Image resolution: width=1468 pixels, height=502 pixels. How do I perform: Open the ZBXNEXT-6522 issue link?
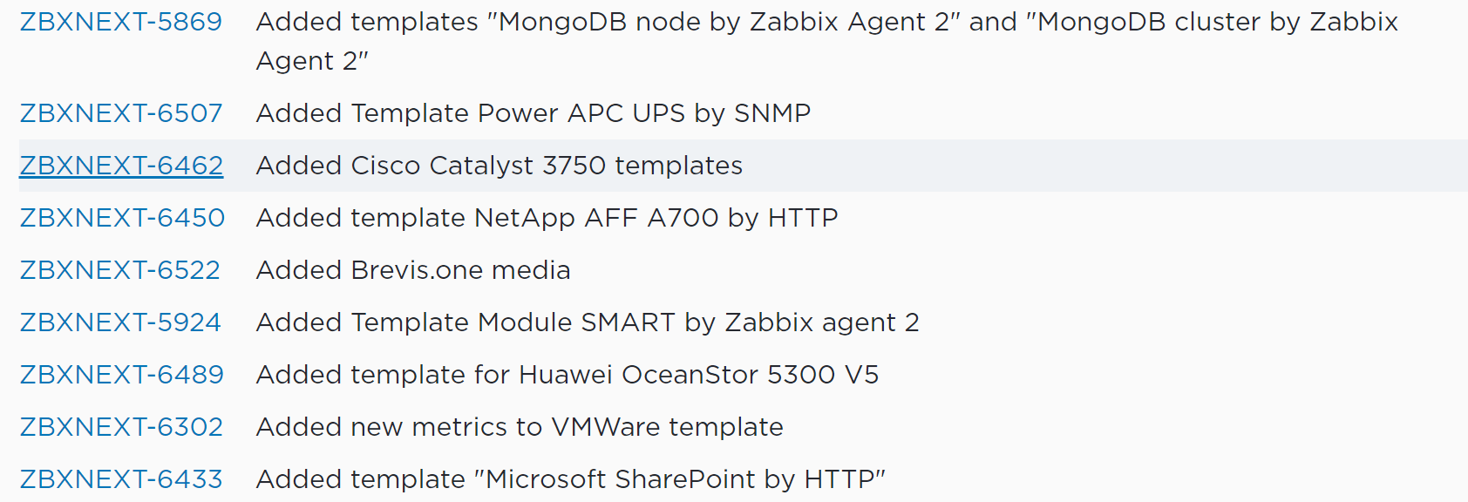(119, 269)
